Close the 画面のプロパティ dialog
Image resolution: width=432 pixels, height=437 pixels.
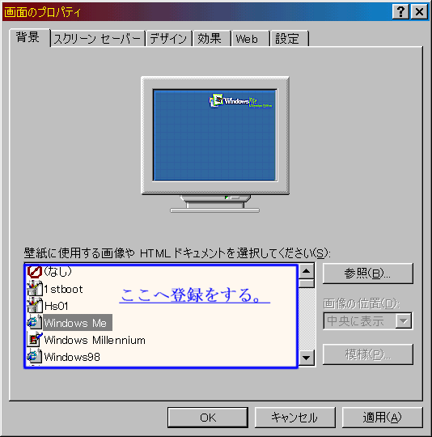[419, 11]
